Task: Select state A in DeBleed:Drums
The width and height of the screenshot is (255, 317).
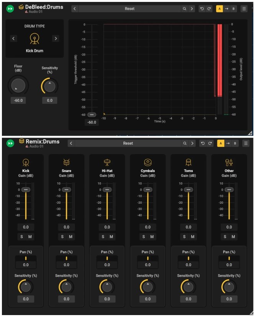Action: pos(219,9)
